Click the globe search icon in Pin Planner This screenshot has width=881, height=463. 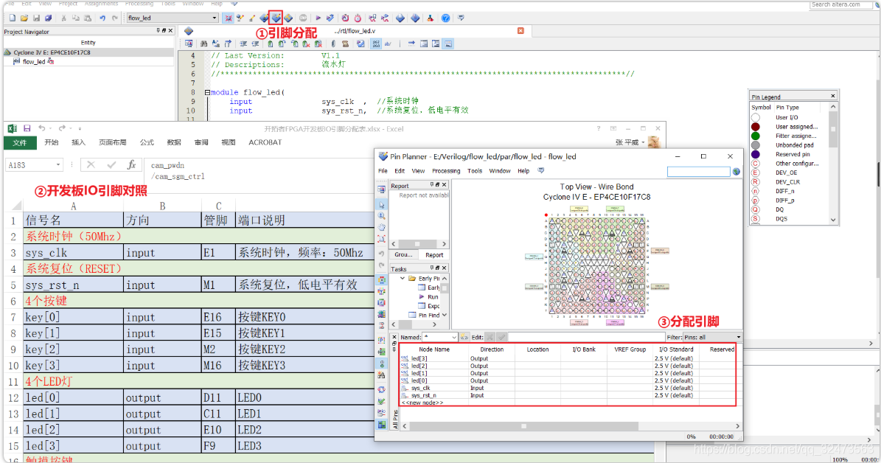[x=736, y=171]
